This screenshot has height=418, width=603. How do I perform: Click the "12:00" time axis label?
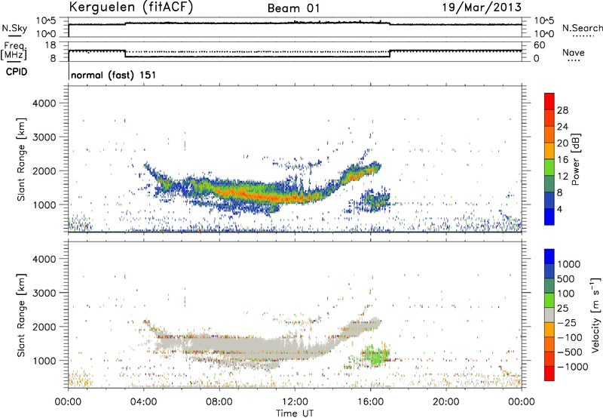click(295, 402)
